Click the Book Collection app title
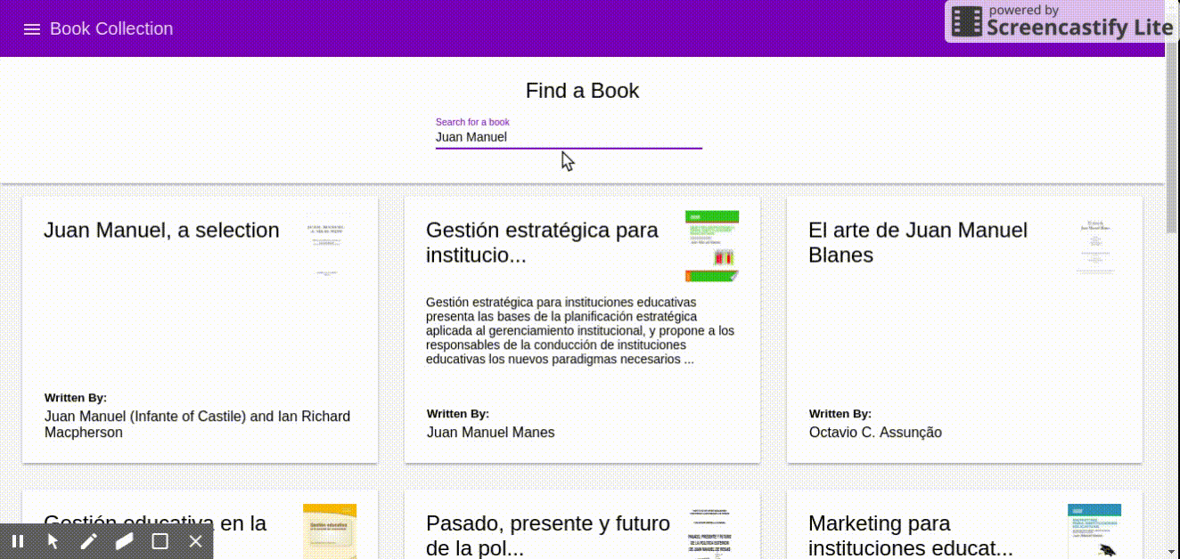 pyautogui.click(x=111, y=28)
